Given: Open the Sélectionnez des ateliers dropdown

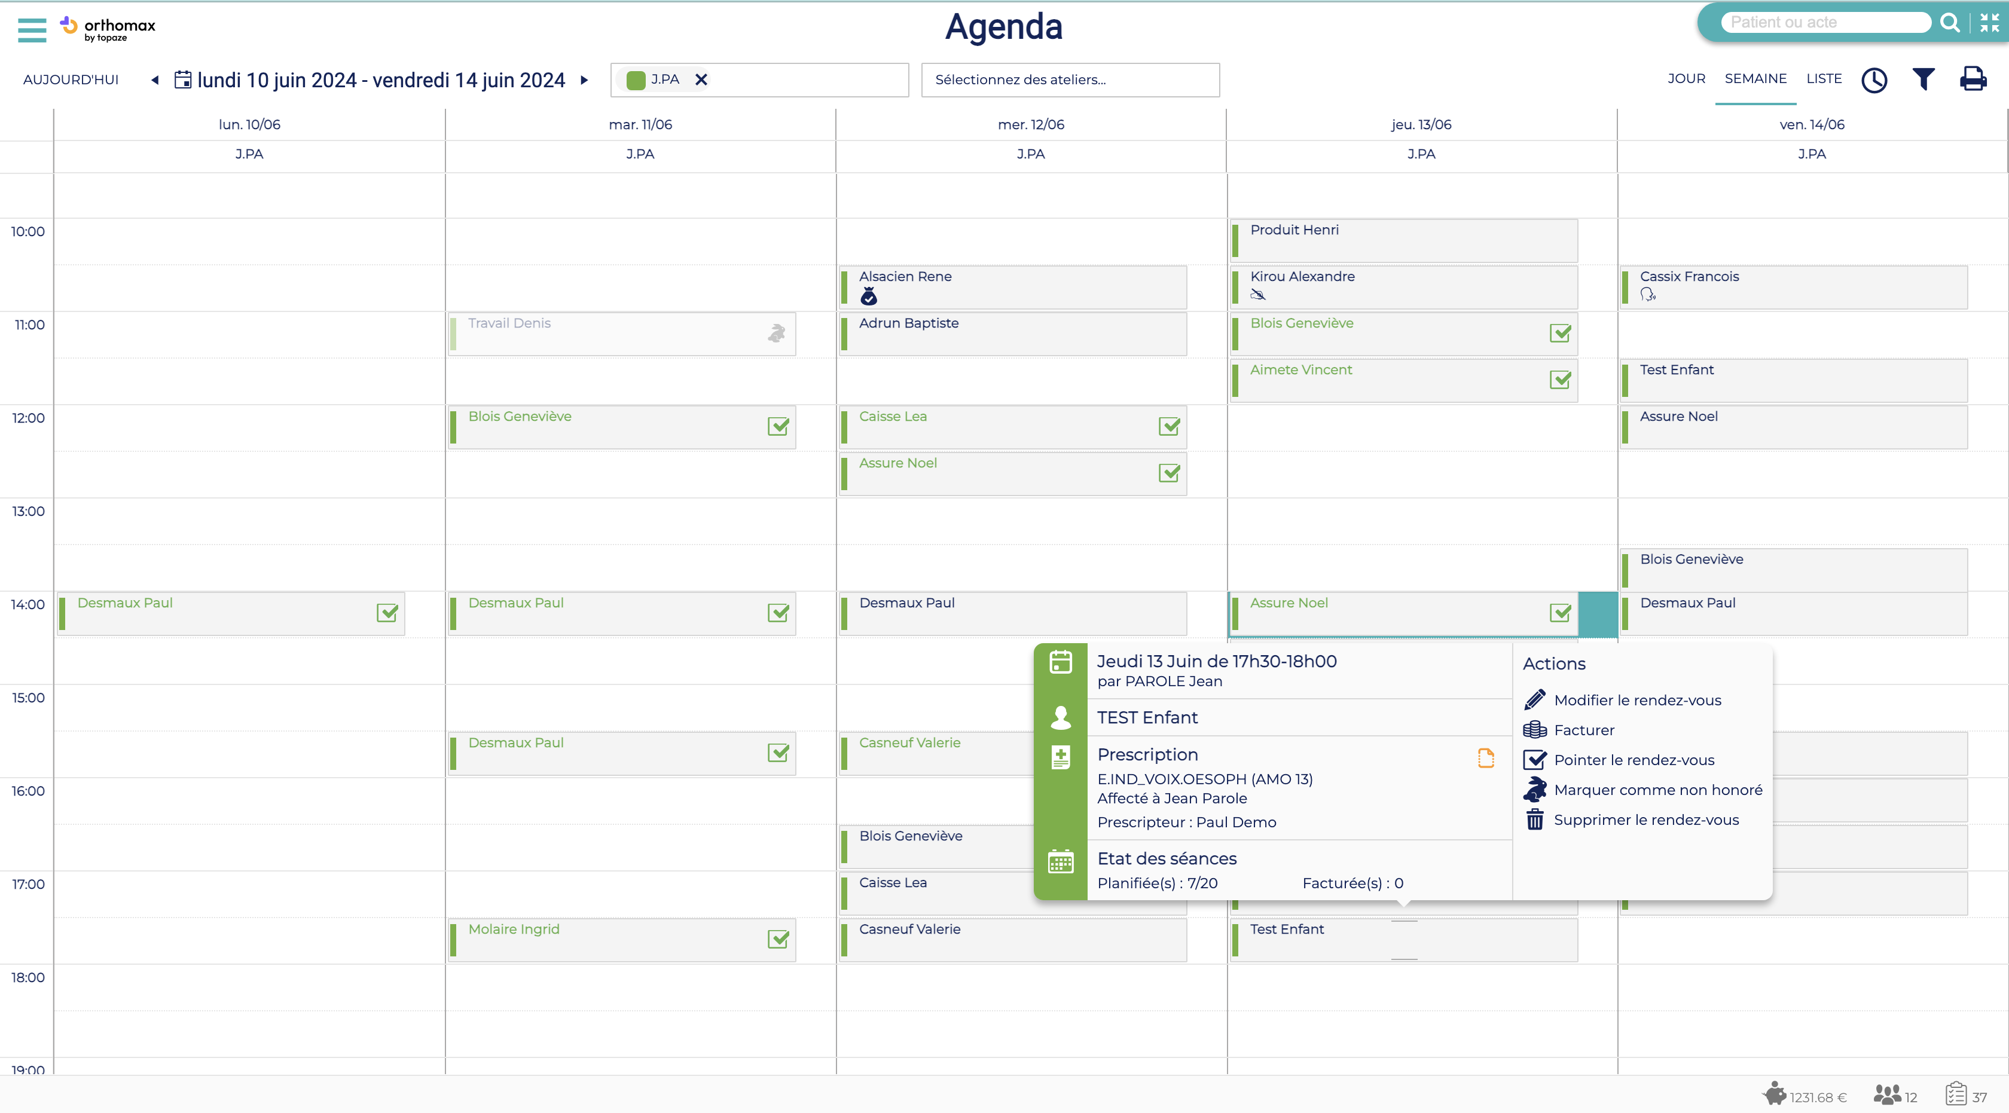Looking at the screenshot, I should tap(1069, 79).
